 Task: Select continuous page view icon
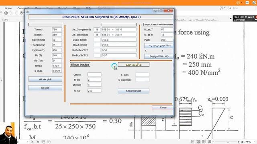point(198,142)
